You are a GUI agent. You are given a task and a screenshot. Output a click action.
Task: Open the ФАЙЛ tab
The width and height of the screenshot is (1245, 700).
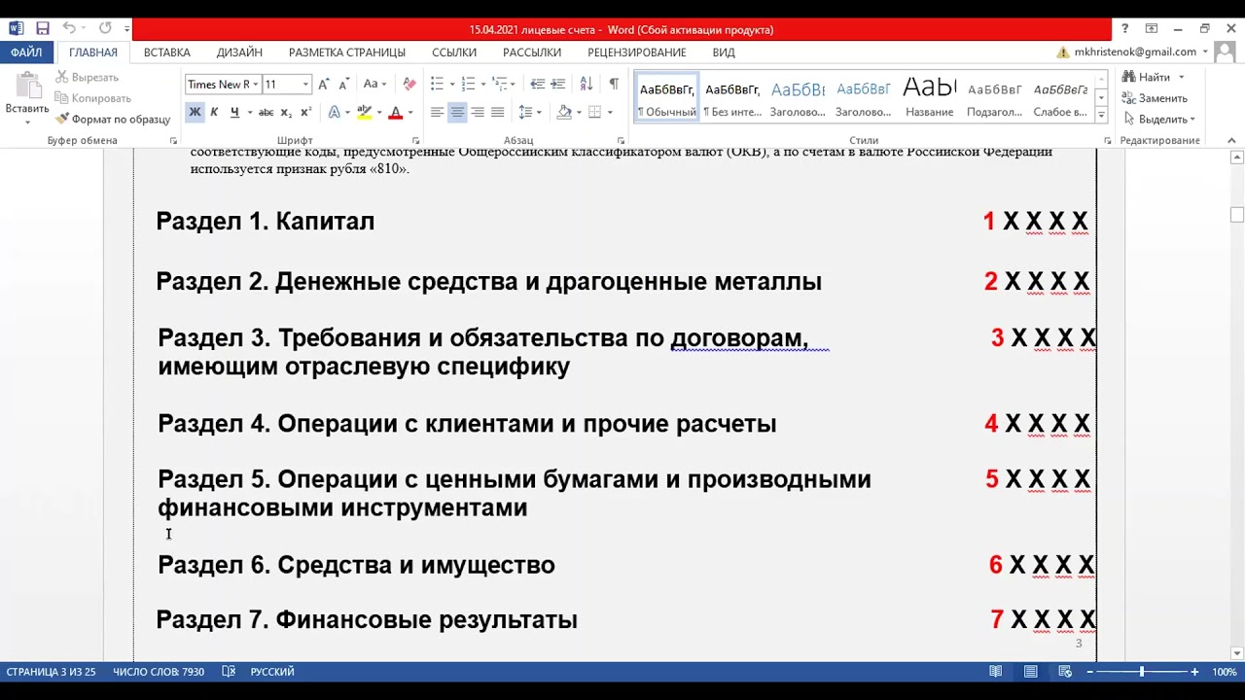[x=27, y=52]
